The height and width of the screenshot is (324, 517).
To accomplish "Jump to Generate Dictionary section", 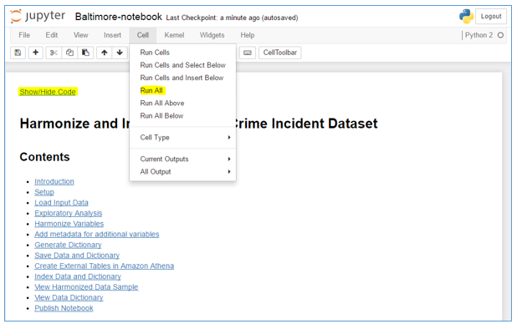I will tap(68, 245).
